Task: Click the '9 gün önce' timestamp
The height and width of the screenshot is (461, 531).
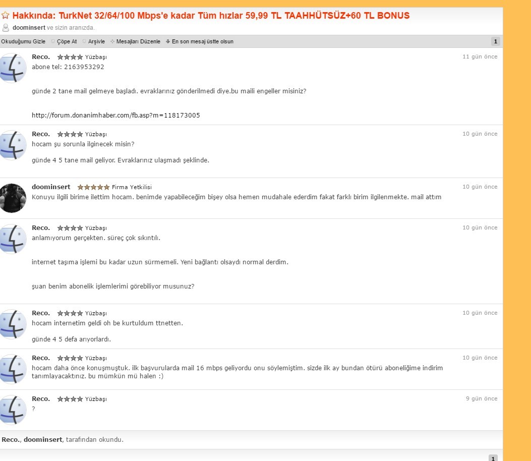Action: pyautogui.click(x=482, y=398)
